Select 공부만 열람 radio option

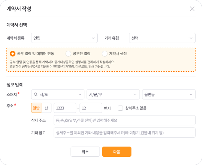coord(68,53)
